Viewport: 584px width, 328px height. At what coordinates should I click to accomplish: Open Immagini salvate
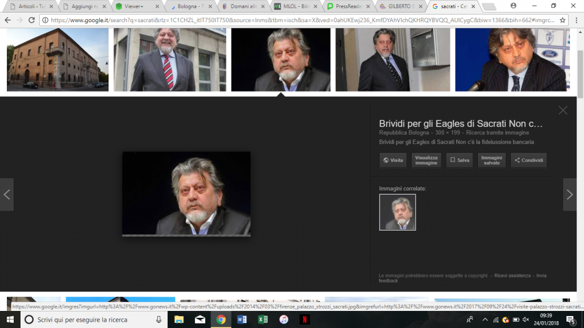pyautogui.click(x=492, y=160)
